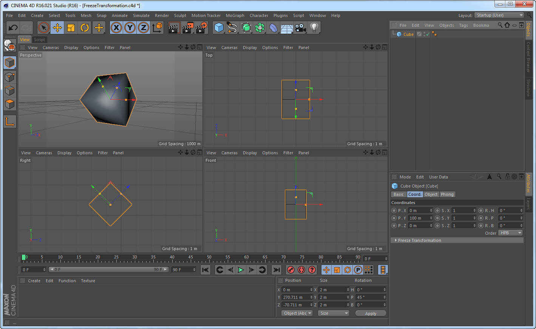The image size is (536, 329).
Task: Render to Picture Viewer
Action: 188,28
